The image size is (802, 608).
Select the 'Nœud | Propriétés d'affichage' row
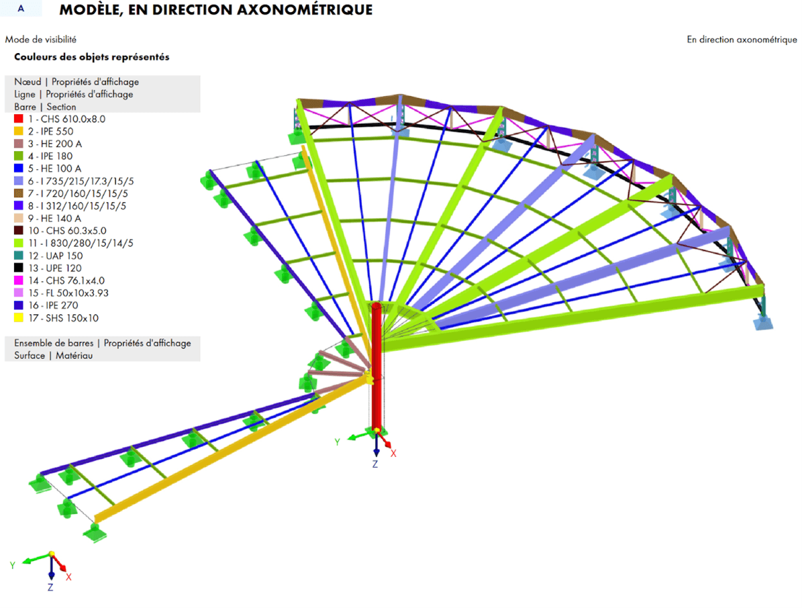[x=77, y=82]
